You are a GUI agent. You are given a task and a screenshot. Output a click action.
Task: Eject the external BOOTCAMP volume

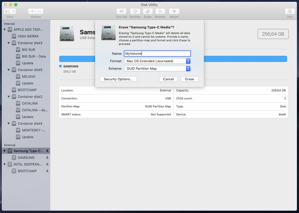pos(47,171)
